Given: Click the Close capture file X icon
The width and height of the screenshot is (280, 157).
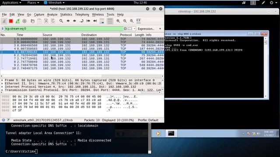Looking at the screenshot, I should coord(46,21).
